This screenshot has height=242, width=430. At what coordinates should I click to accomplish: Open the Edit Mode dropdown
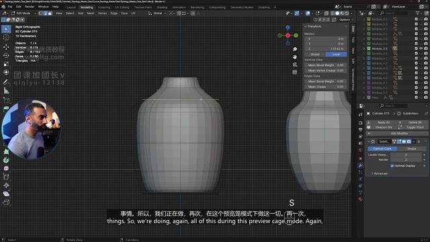pos(24,13)
